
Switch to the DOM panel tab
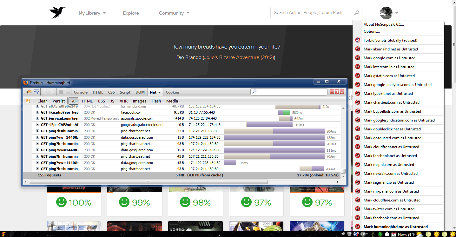[140, 92]
